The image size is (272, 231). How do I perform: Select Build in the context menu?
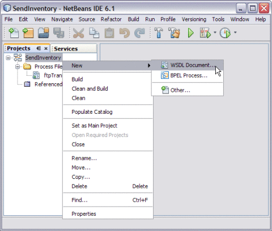pyautogui.click(x=108, y=79)
